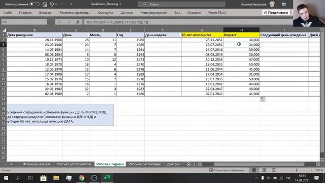Save the workbook with the floppy disk icon

tap(44, 4)
